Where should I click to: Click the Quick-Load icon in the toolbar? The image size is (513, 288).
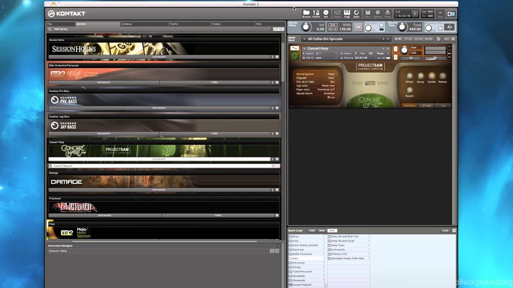(x=356, y=13)
